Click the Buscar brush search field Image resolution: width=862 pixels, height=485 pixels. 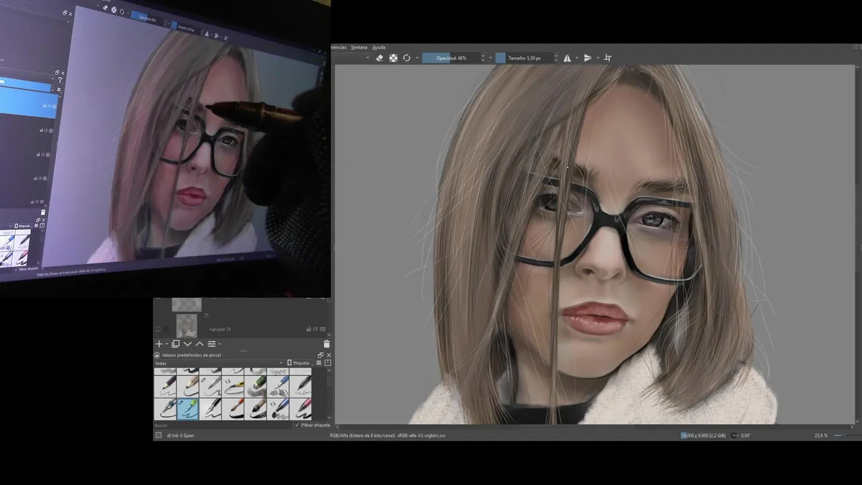(x=222, y=425)
